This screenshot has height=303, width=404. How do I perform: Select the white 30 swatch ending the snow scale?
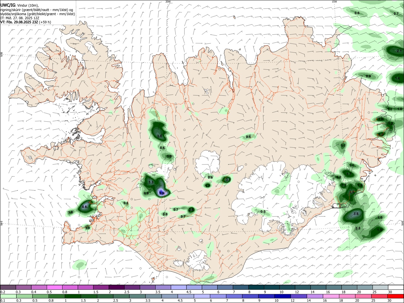point(395,287)
